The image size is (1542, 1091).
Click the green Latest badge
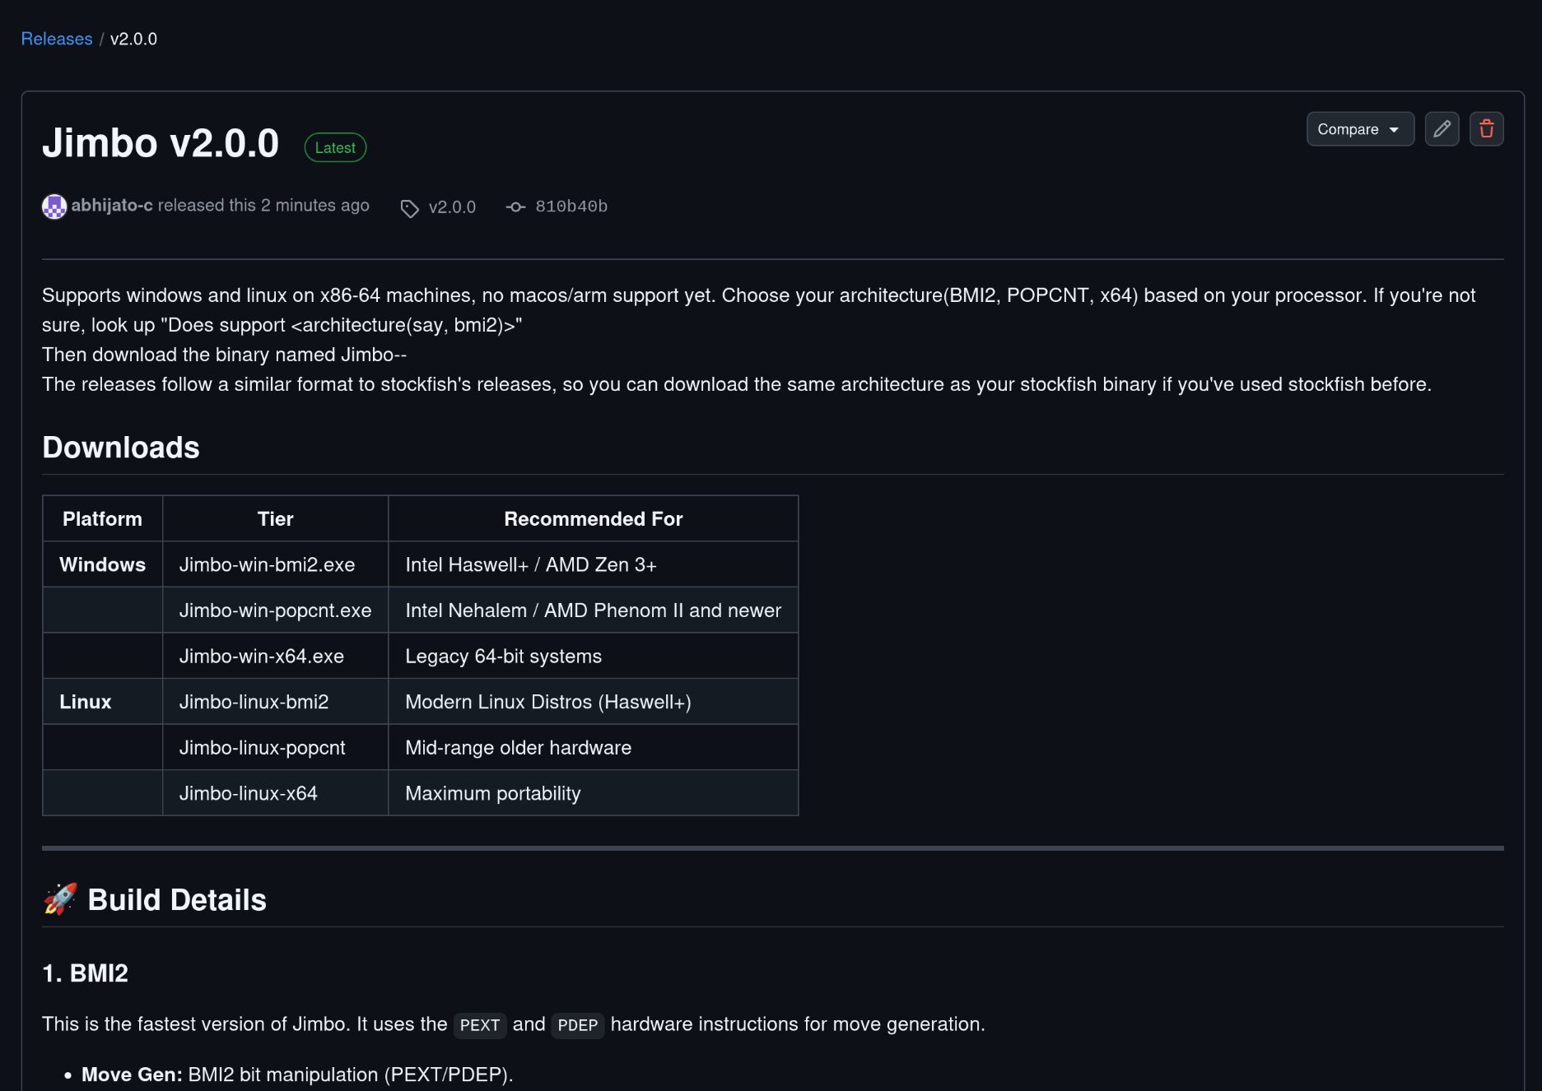point(335,148)
